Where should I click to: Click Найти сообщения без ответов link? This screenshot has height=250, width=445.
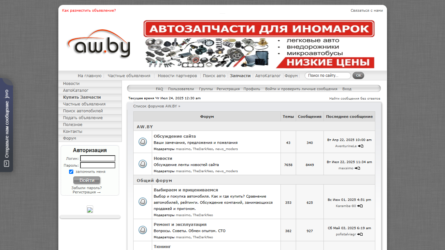click(x=354, y=99)
